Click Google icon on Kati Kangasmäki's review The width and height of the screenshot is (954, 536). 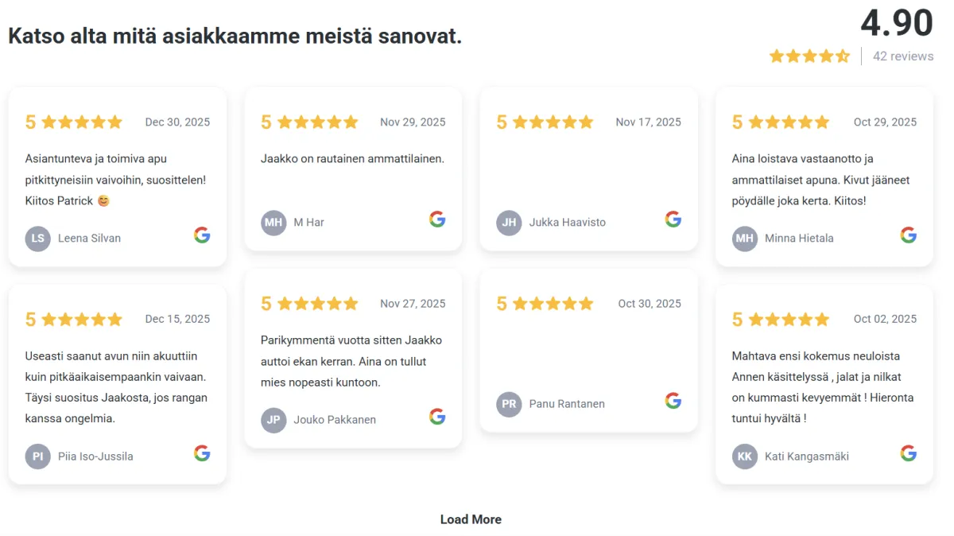coord(909,453)
